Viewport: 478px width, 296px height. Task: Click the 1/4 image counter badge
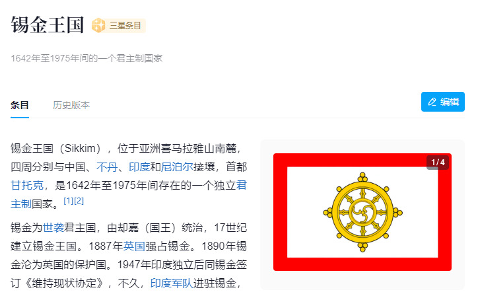(x=438, y=163)
